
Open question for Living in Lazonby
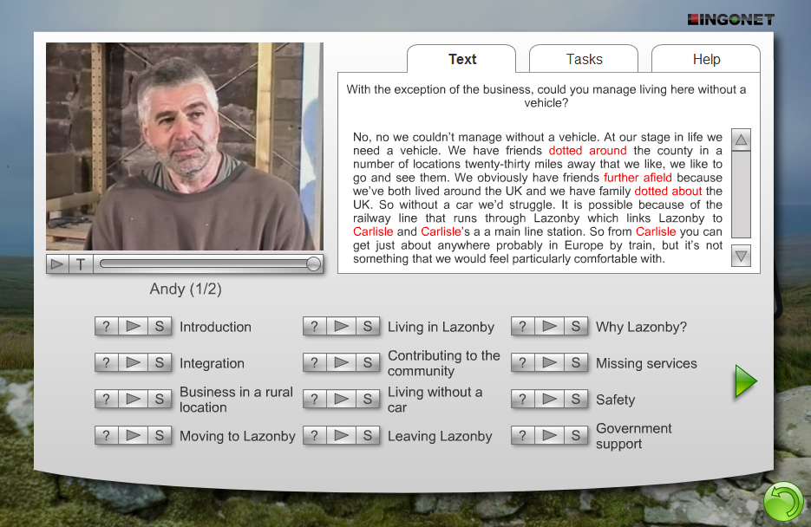tap(315, 327)
